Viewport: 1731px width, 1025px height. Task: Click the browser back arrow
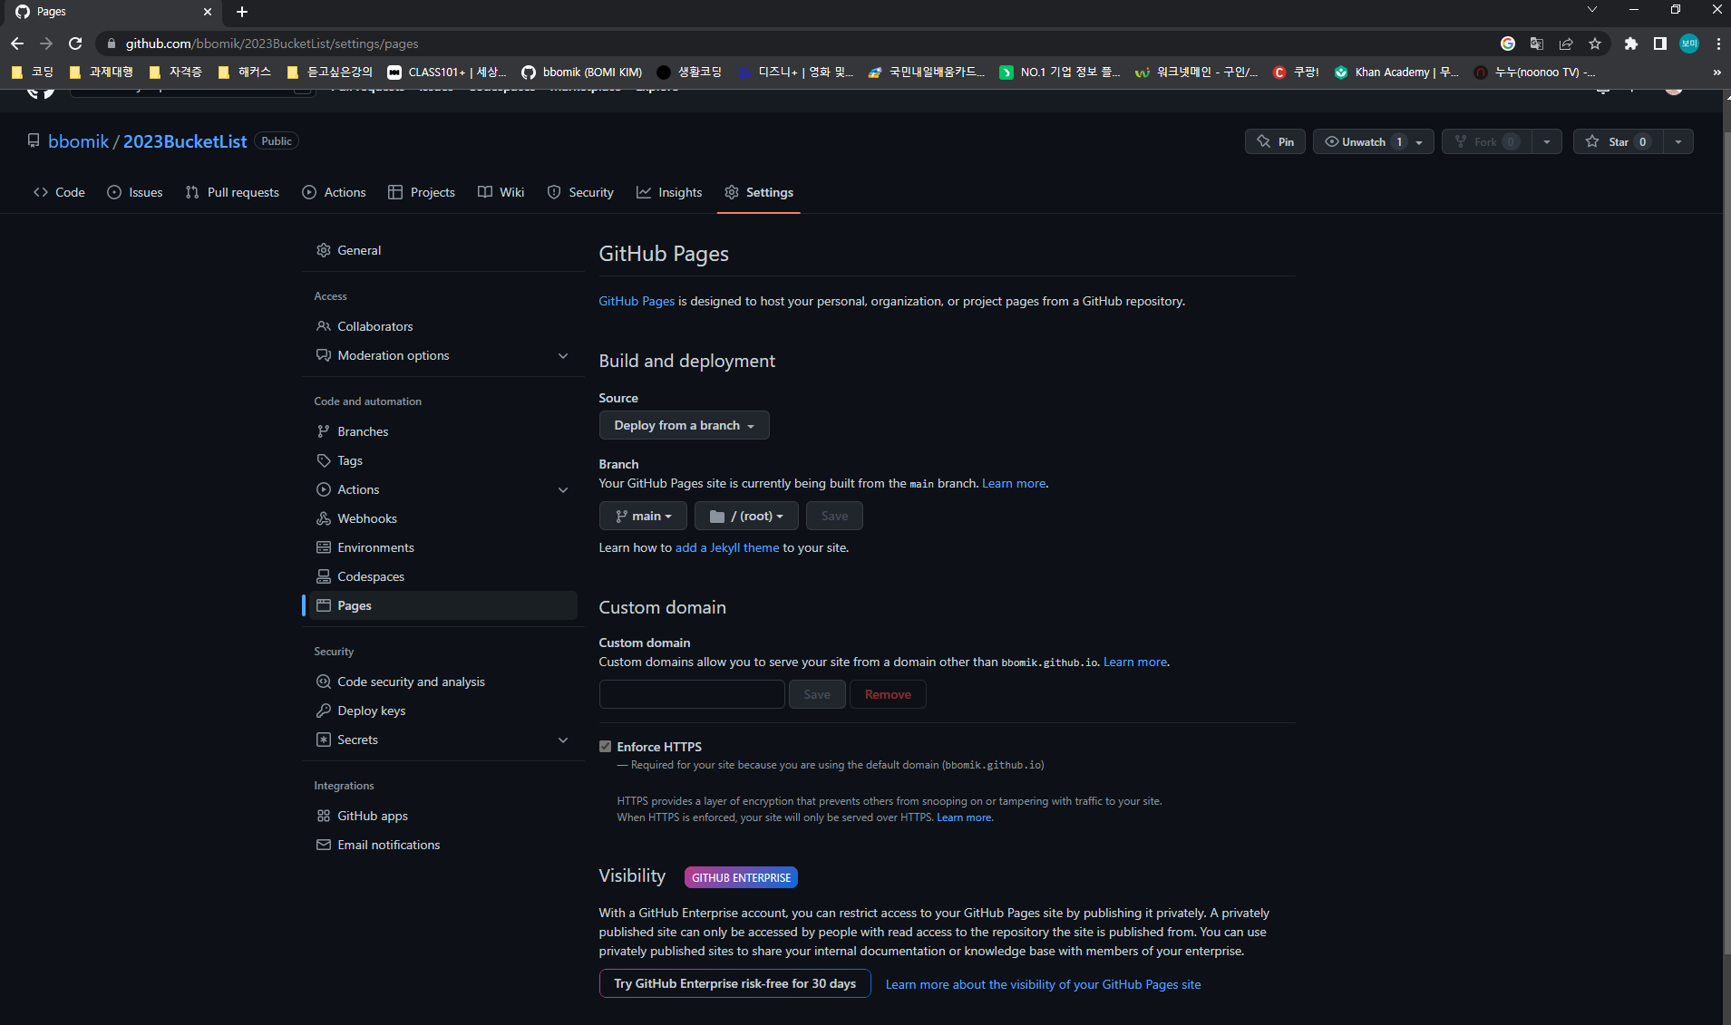tap(17, 44)
